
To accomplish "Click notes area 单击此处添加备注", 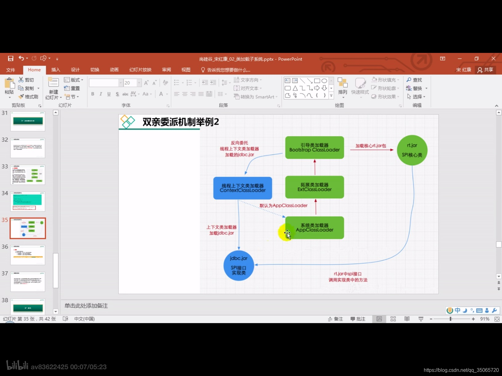I will 86,306.
